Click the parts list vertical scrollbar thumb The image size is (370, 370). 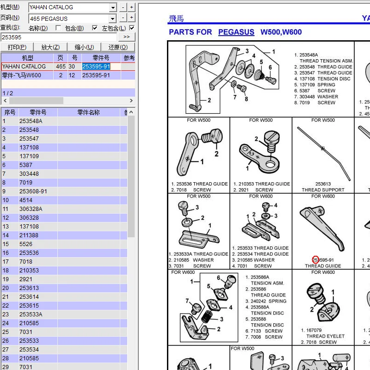131,177
